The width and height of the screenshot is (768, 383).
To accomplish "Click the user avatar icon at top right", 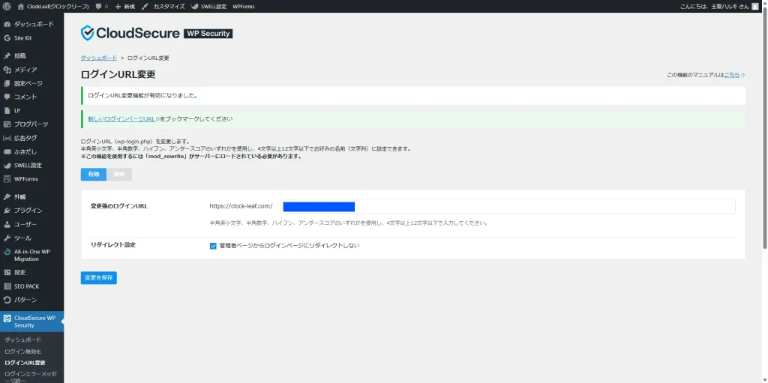I will [x=755, y=6].
